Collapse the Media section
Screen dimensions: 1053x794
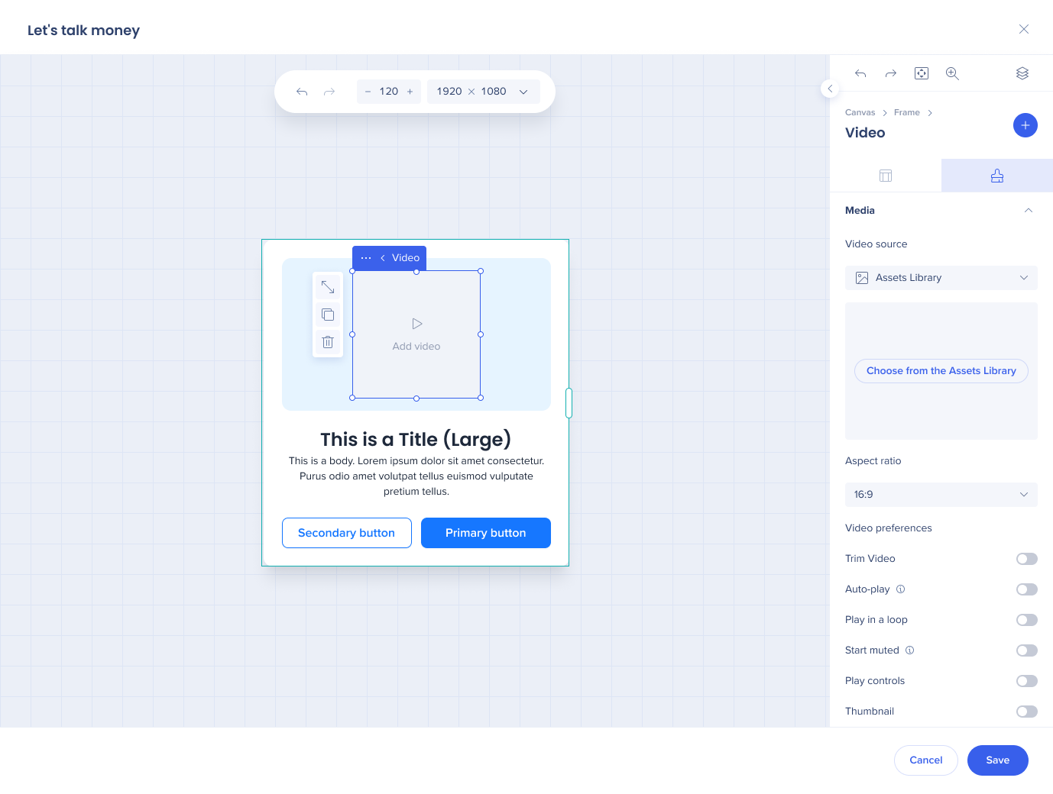[x=1028, y=211]
